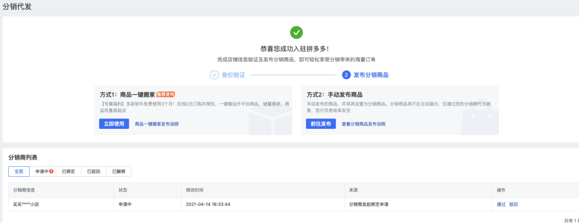Click the 前往发布 button
The width and height of the screenshot is (579, 223).
[x=321, y=124]
